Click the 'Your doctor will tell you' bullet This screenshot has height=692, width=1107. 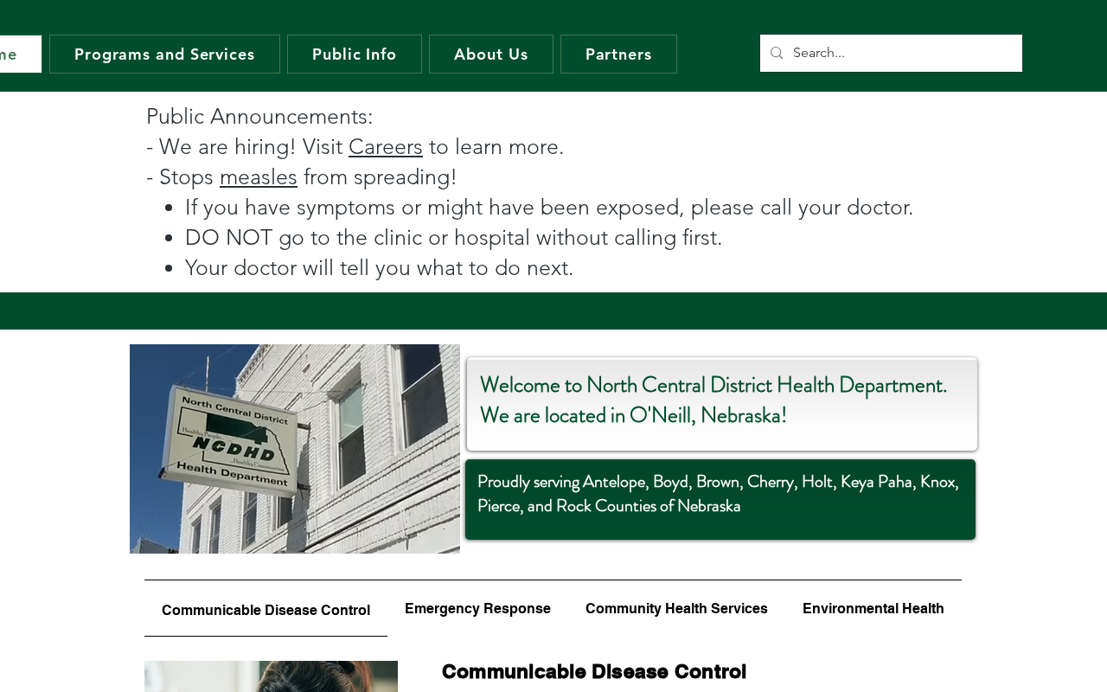coord(379,268)
